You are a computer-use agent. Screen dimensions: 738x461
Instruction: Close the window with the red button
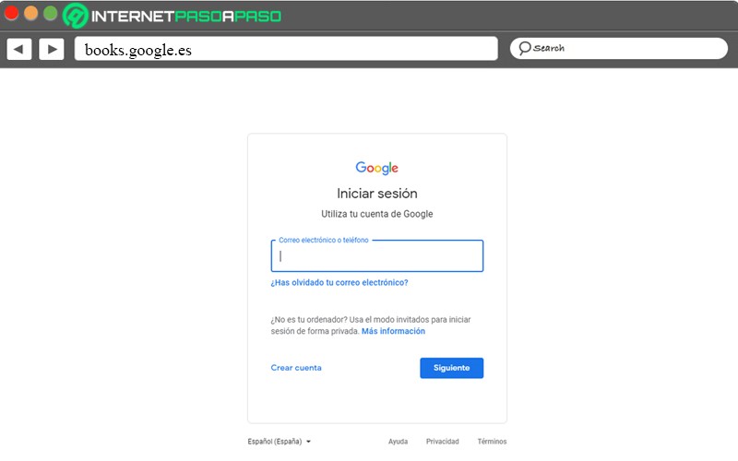click(x=12, y=14)
